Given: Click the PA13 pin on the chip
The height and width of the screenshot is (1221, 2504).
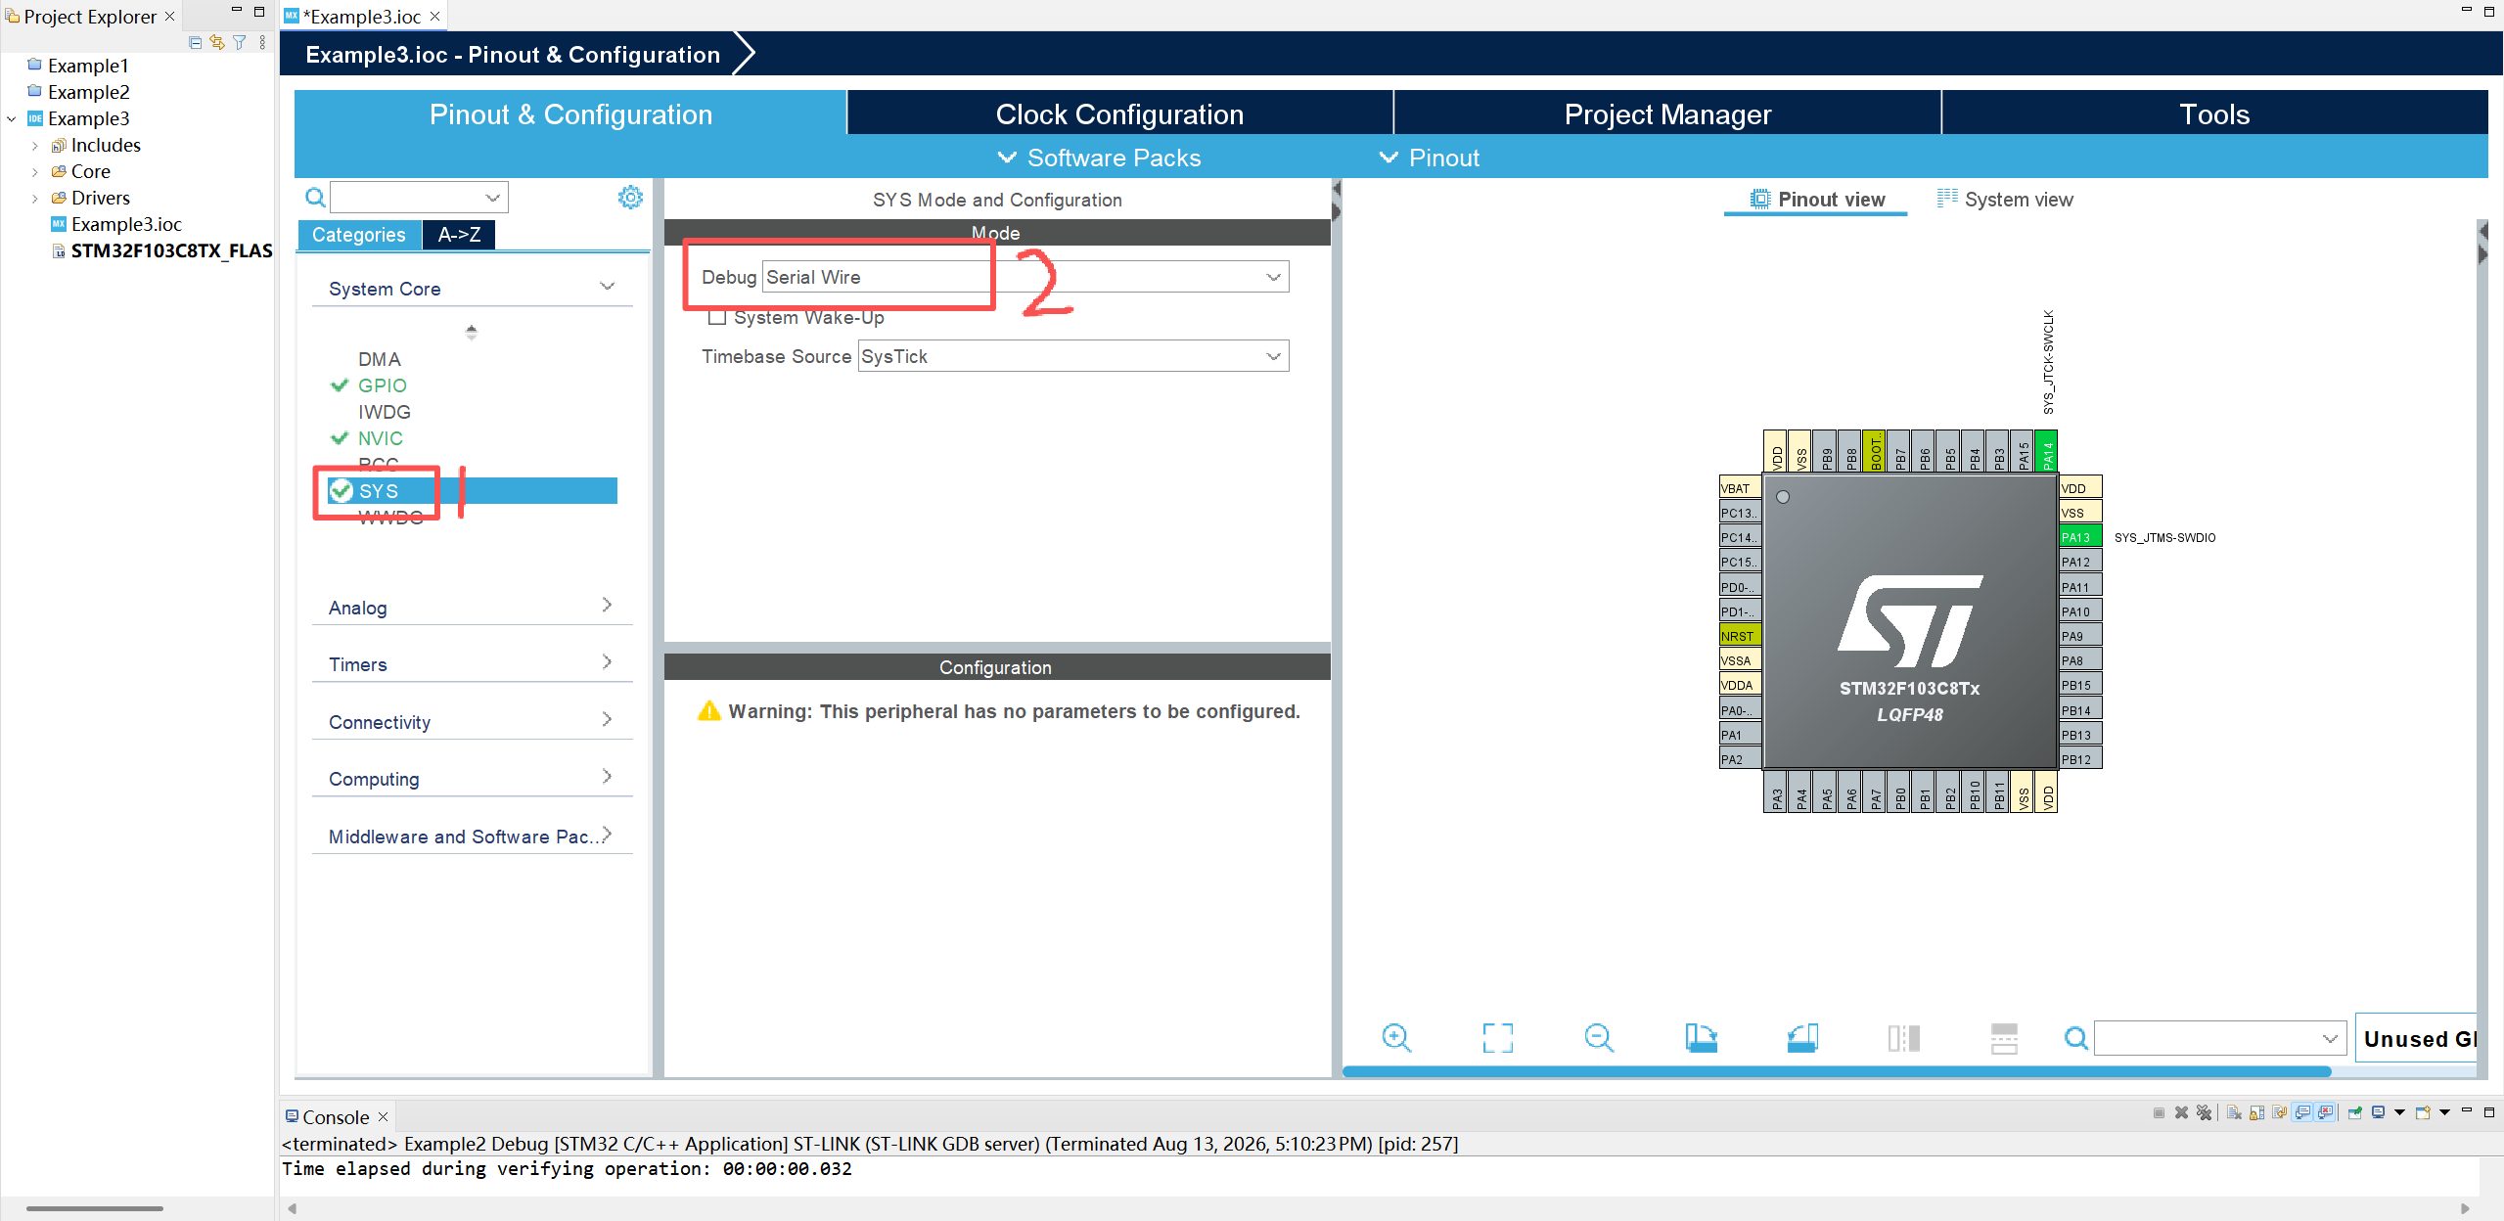Looking at the screenshot, I should [2080, 537].
